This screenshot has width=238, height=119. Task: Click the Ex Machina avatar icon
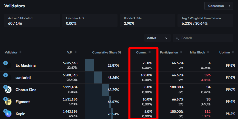8,65
